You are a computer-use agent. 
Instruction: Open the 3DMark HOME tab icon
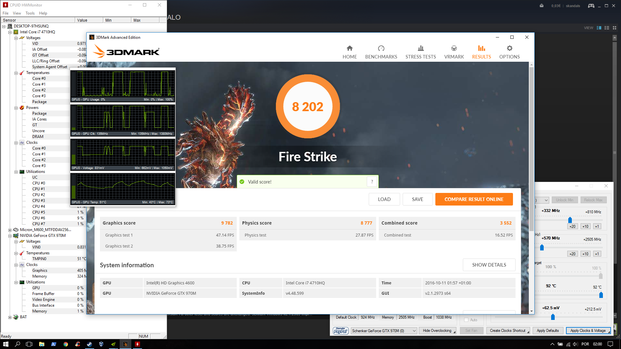[x=350, y=48]
